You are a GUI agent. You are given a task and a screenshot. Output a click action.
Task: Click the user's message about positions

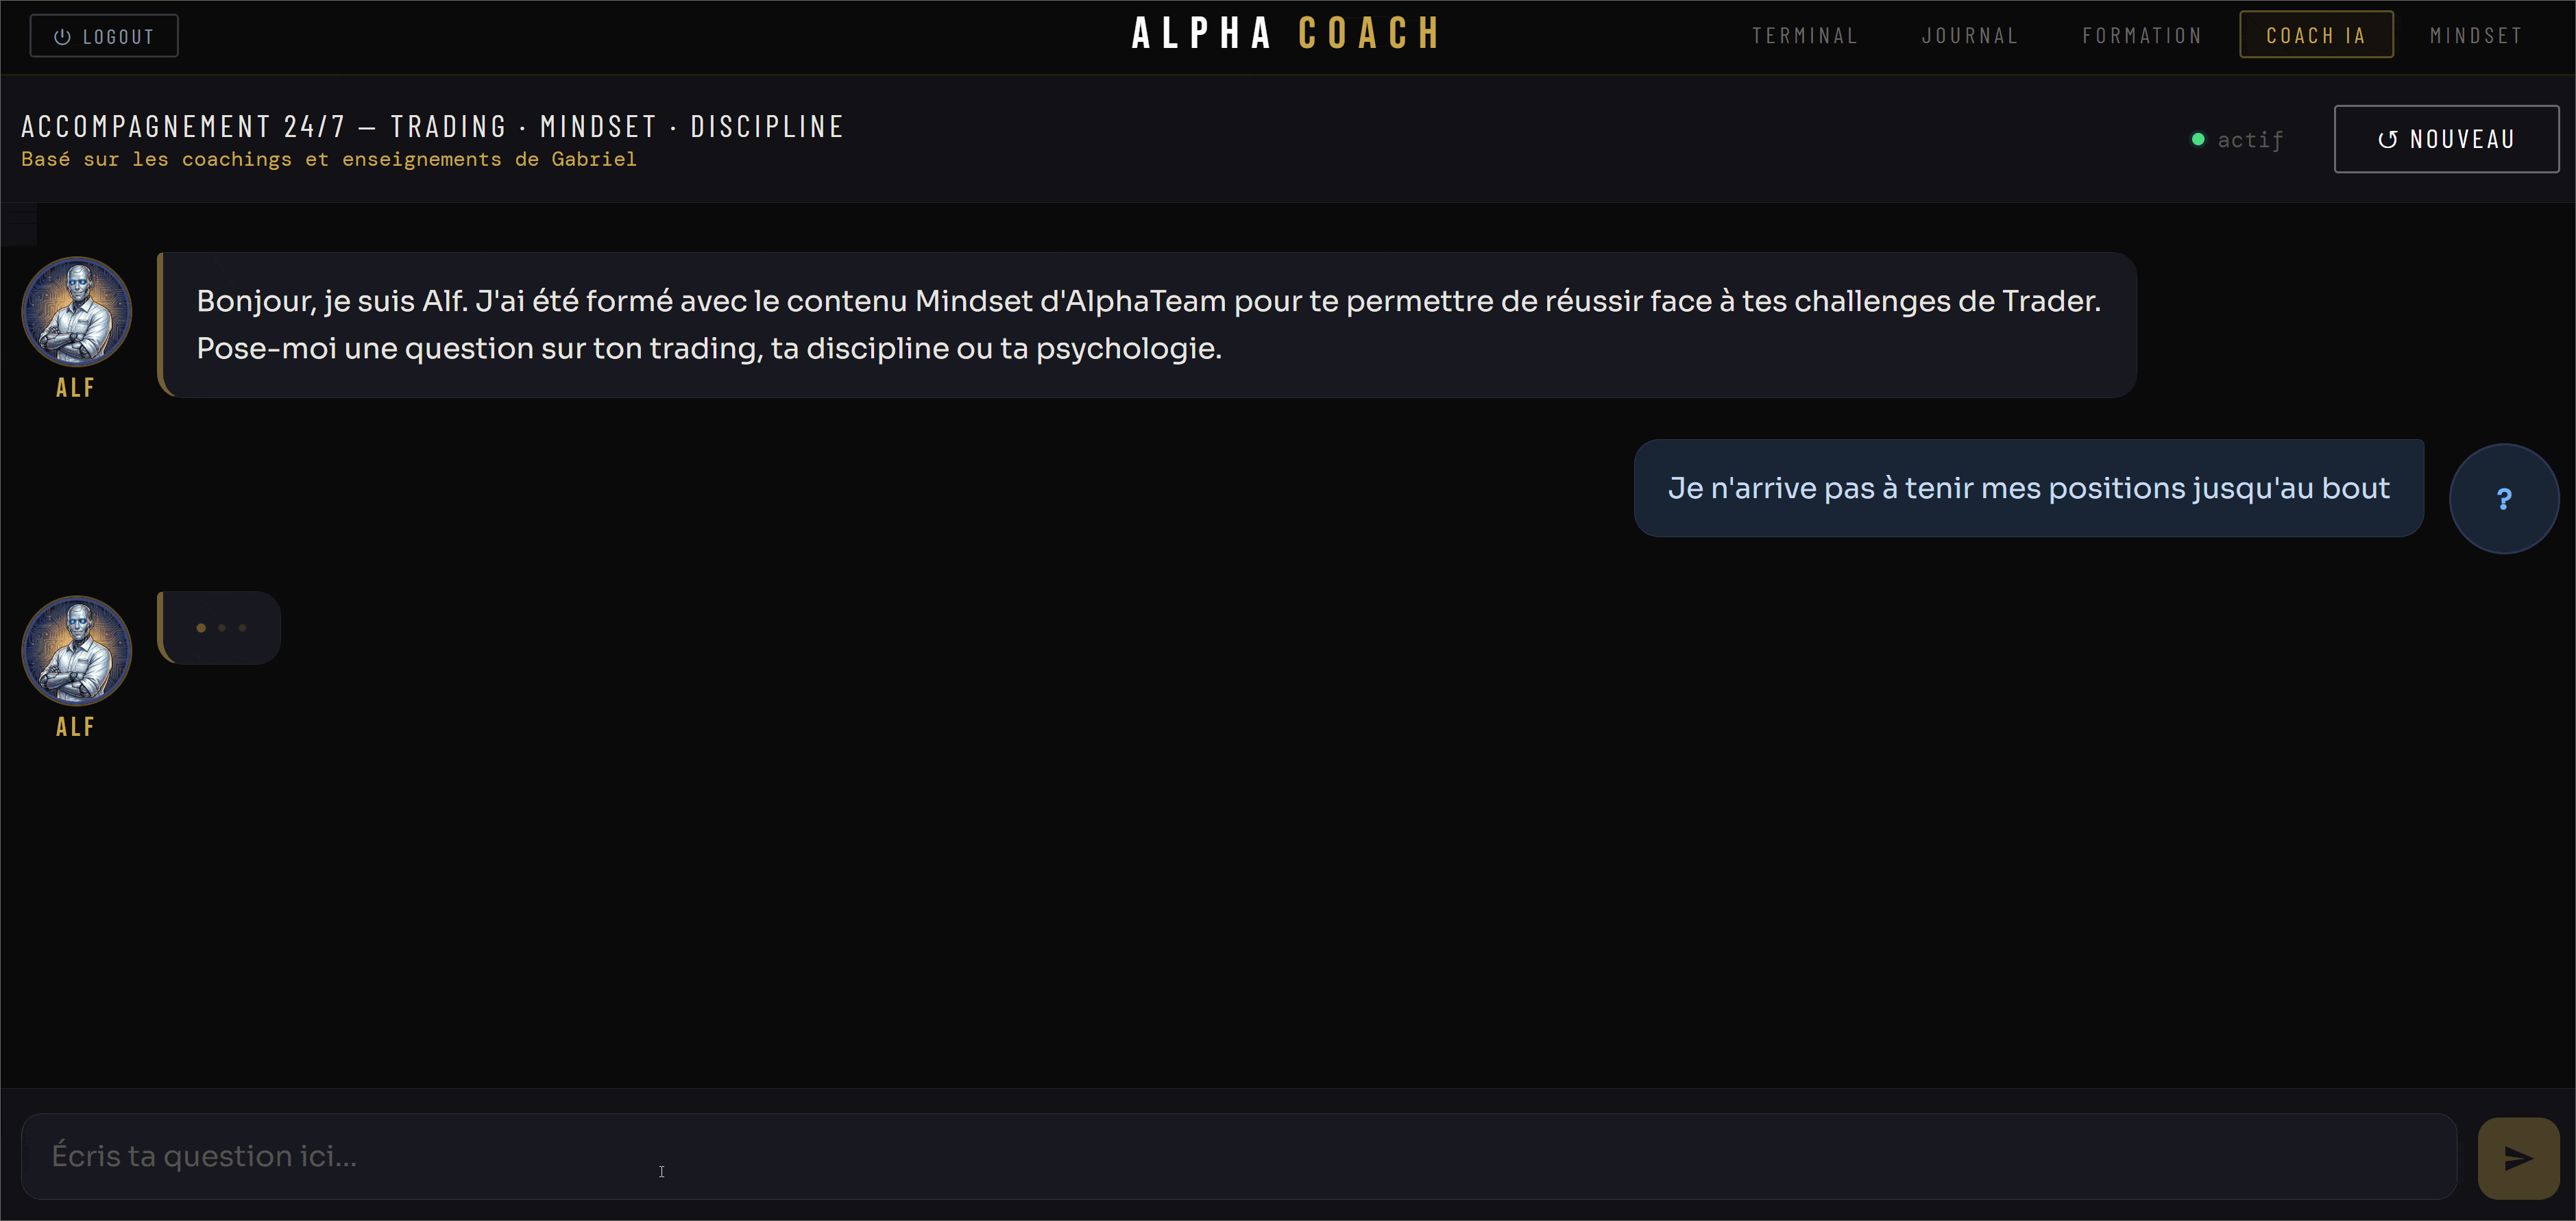click(2028, 488)
